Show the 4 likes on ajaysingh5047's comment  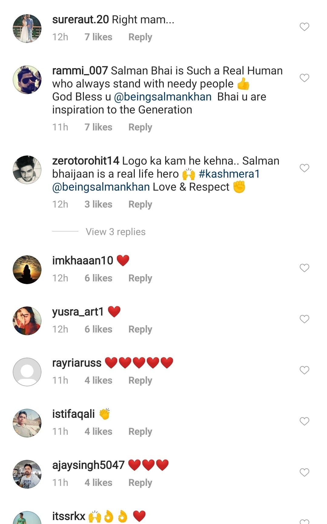point(98,483)
